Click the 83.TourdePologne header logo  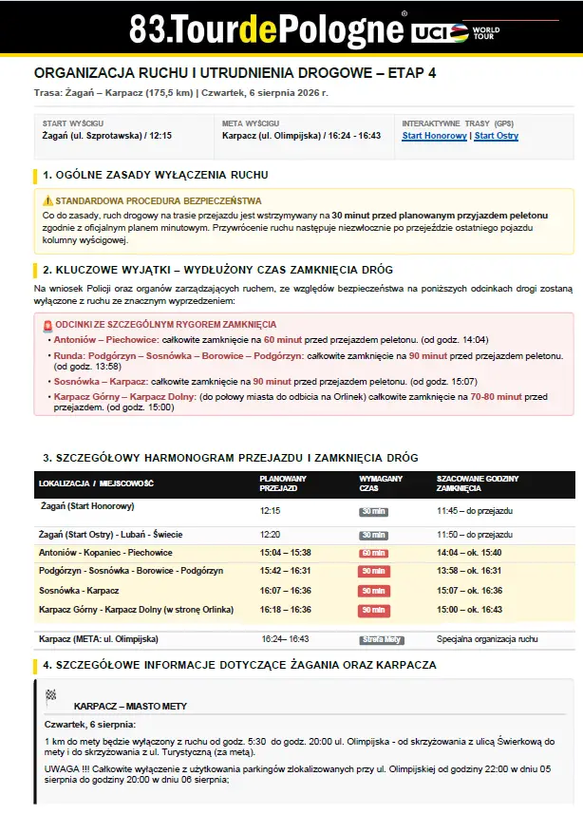pos(266,29)
